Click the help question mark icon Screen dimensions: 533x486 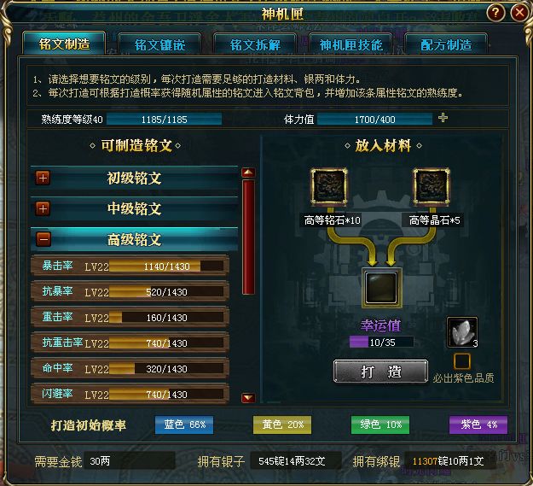tap(495, 13)
